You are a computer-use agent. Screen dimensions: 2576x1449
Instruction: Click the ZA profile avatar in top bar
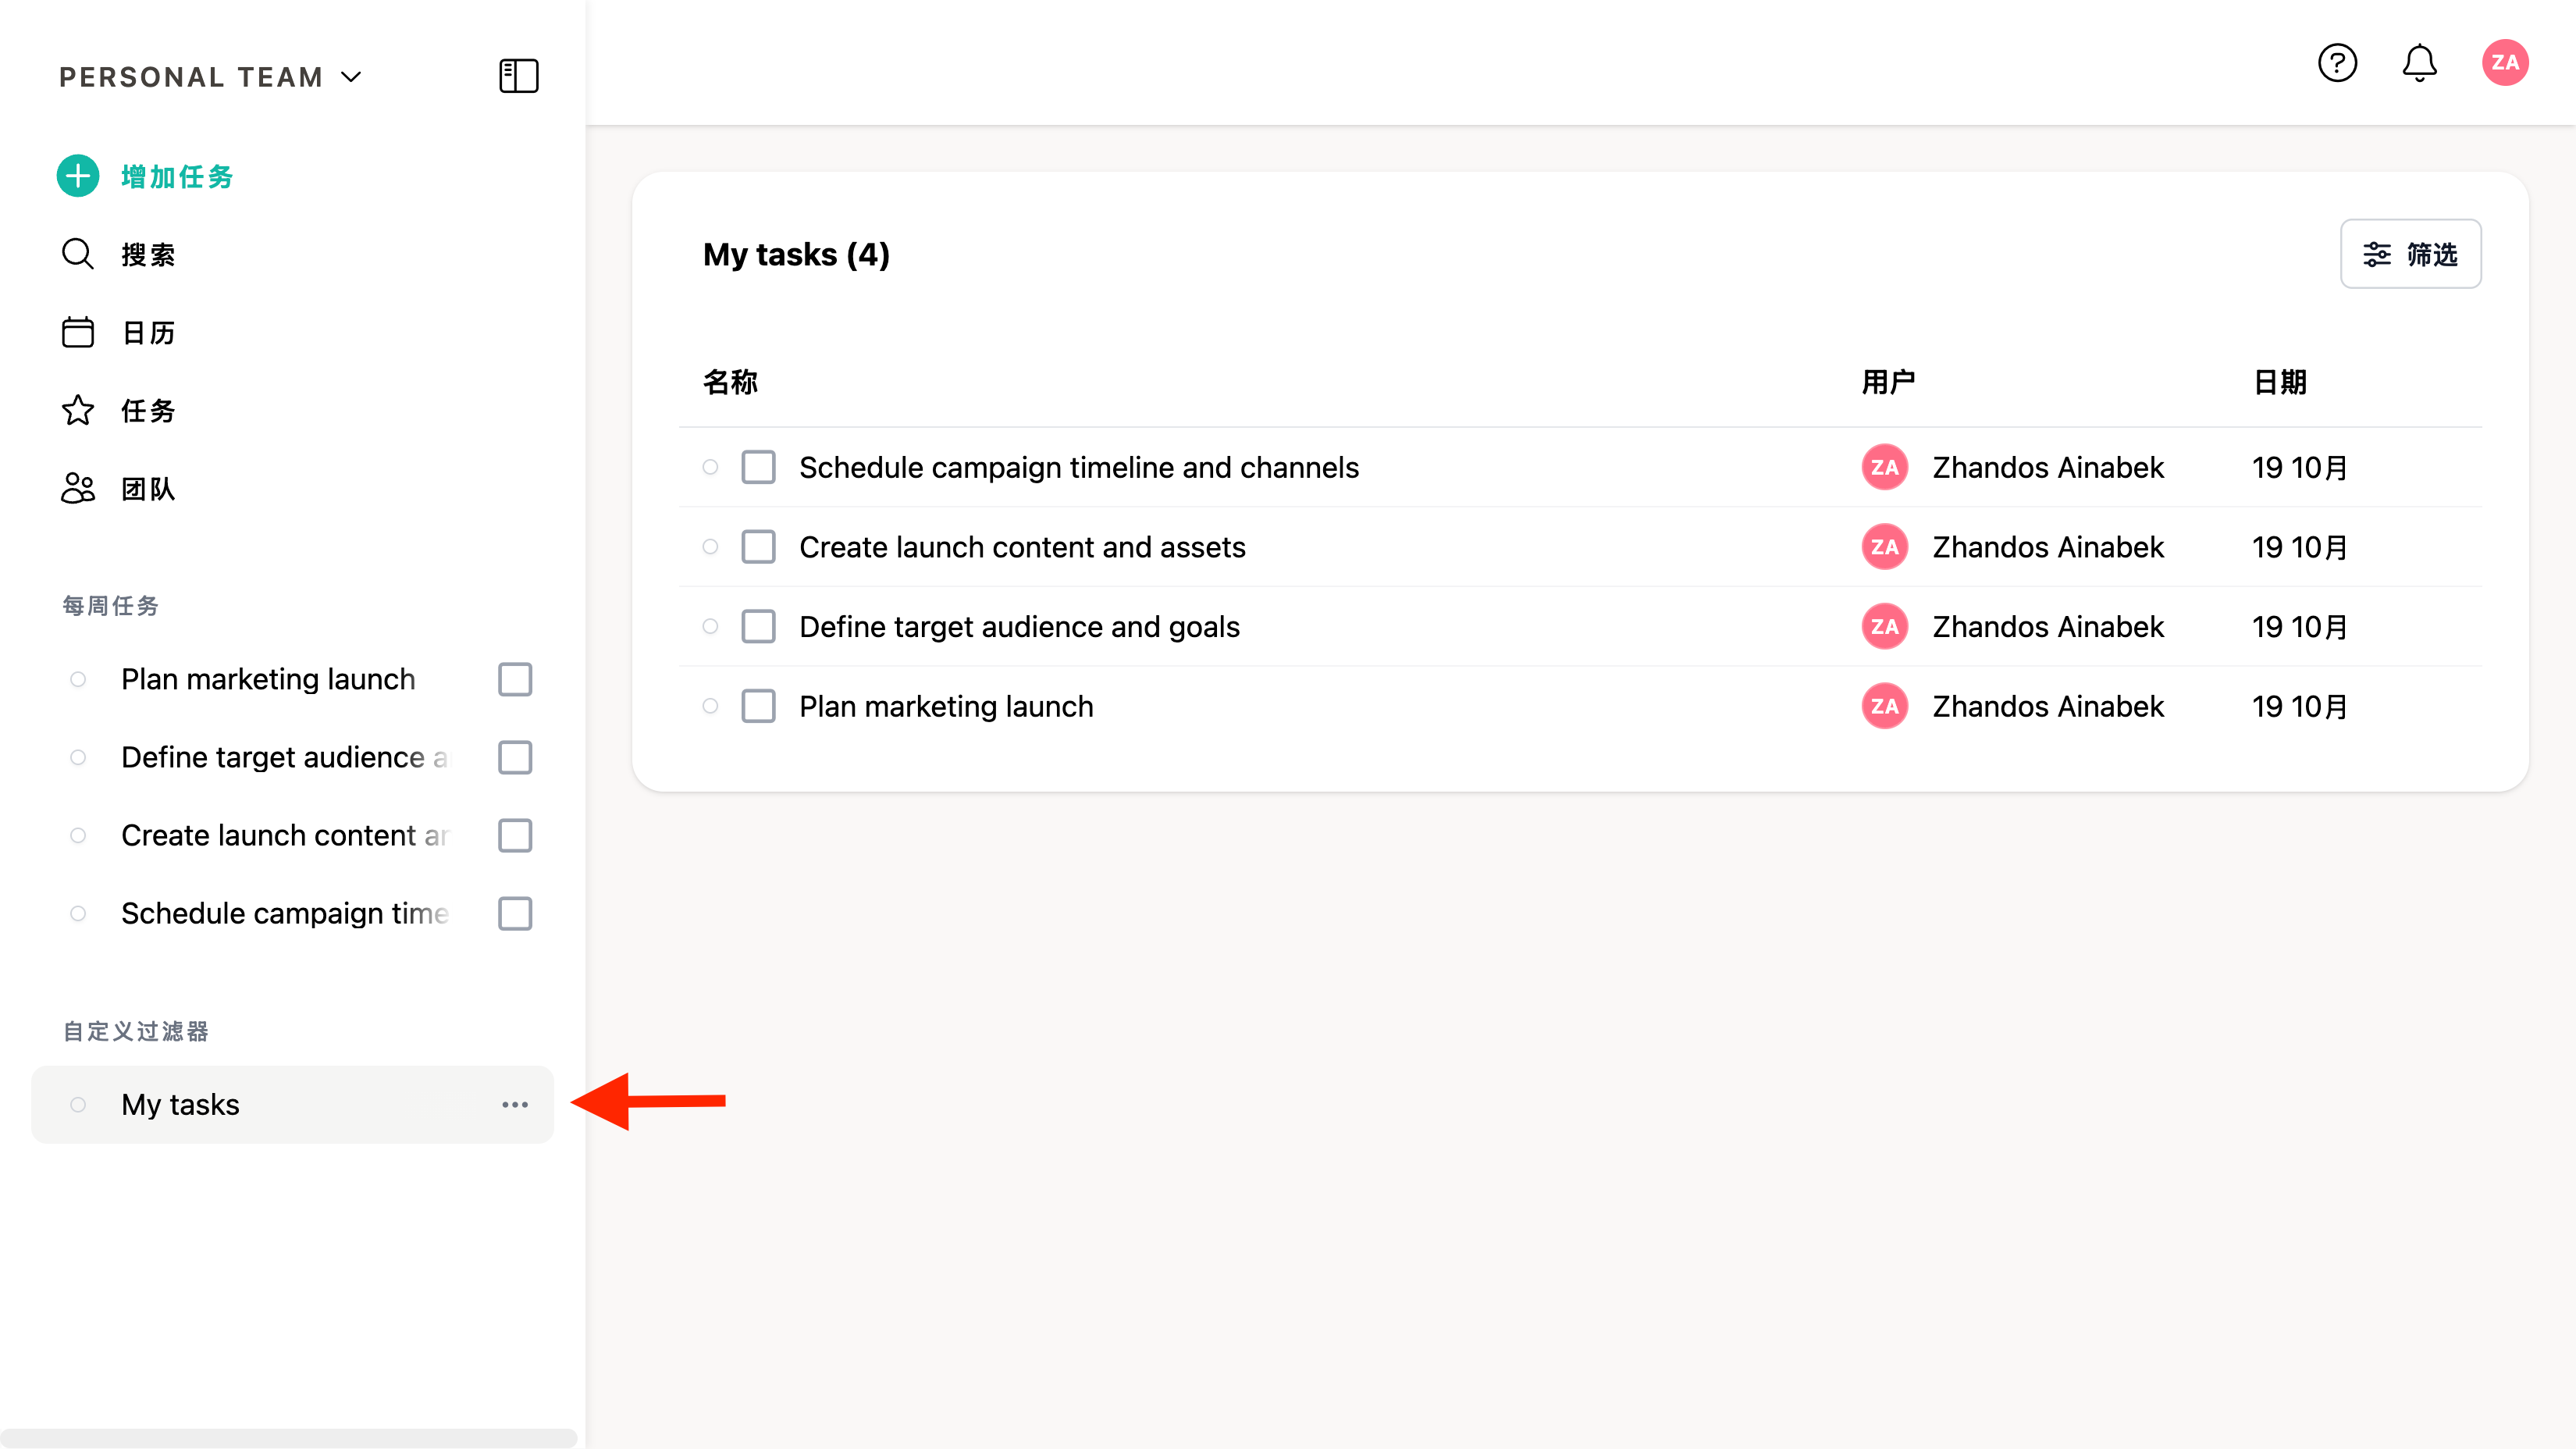[2504, 63]
